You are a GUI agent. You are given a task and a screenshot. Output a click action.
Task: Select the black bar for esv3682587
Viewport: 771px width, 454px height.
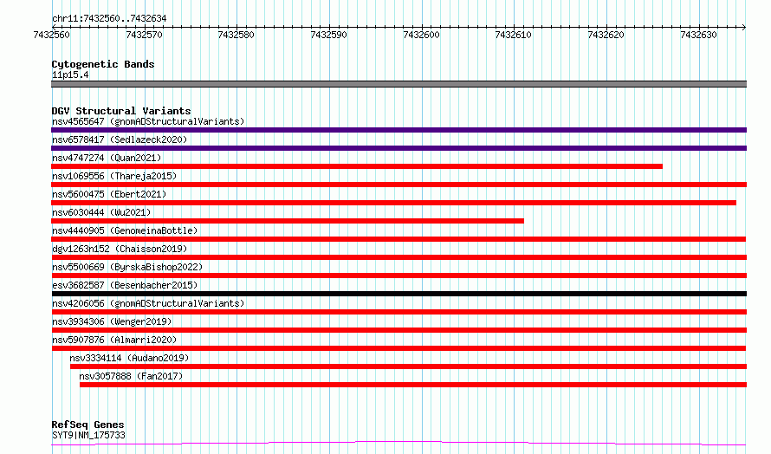[398, 294]
